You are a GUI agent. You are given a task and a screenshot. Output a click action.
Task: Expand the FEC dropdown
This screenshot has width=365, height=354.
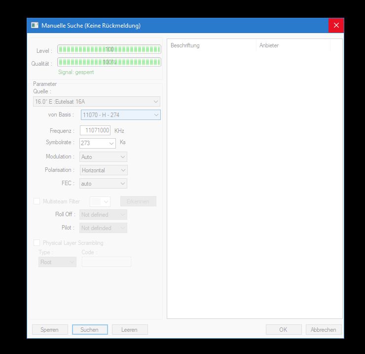(x=103, y=184)
